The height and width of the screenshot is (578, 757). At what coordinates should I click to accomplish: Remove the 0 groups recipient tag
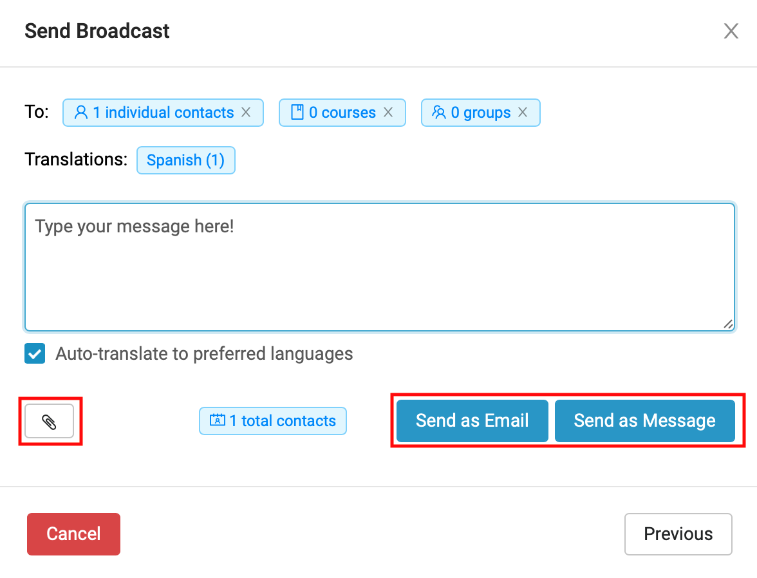coord(523,113)
